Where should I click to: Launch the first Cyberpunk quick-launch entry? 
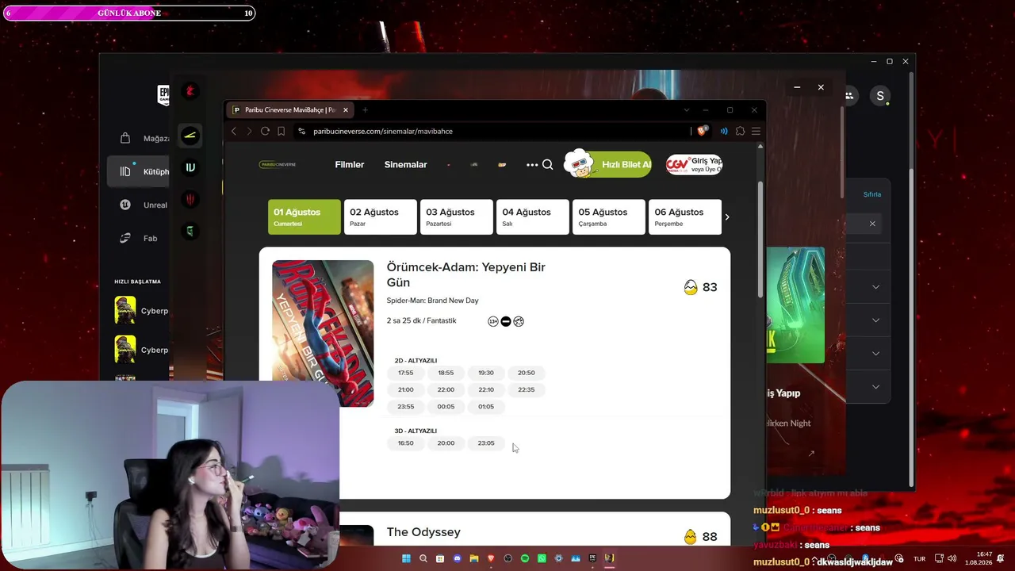pos(141,310)
